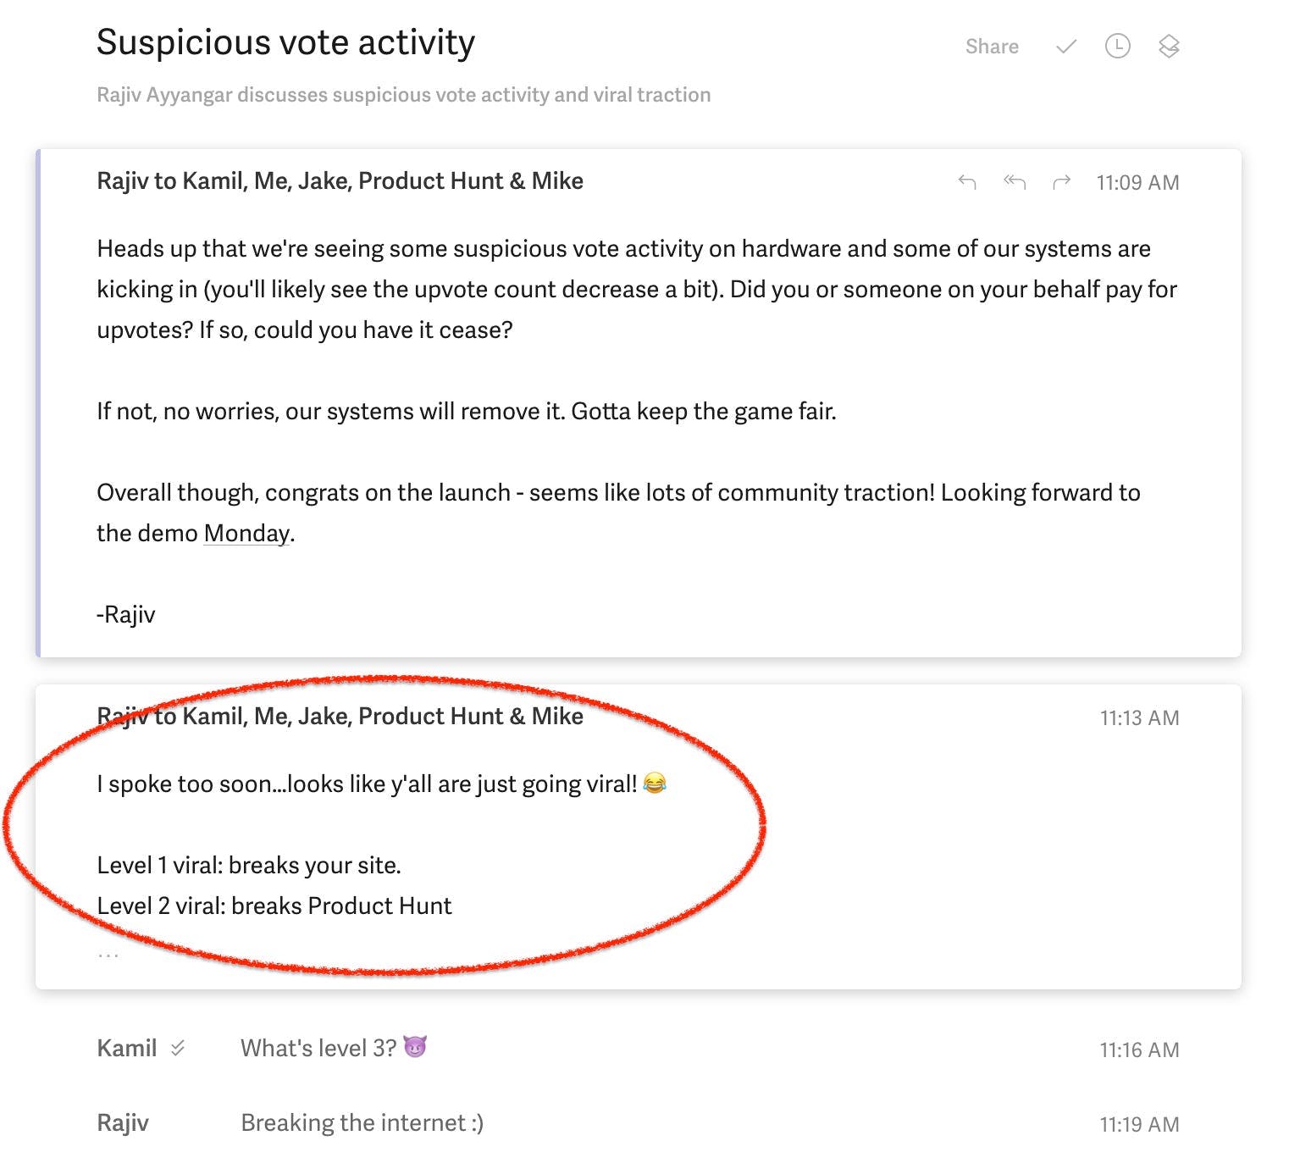Screen dimensions: 1289x1152
Task: Expand Kamil's collapsed message "What's level 3?"
Action: coord(639,1049)
